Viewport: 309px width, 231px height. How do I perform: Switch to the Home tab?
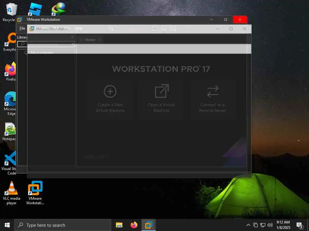tap(90, 40)
